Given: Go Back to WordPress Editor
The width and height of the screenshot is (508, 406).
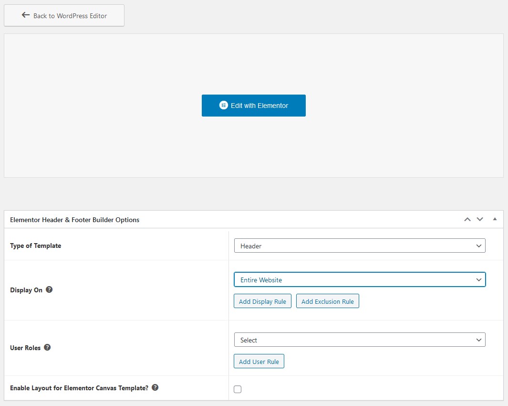Looking at the screenshot, I should 64,16.
